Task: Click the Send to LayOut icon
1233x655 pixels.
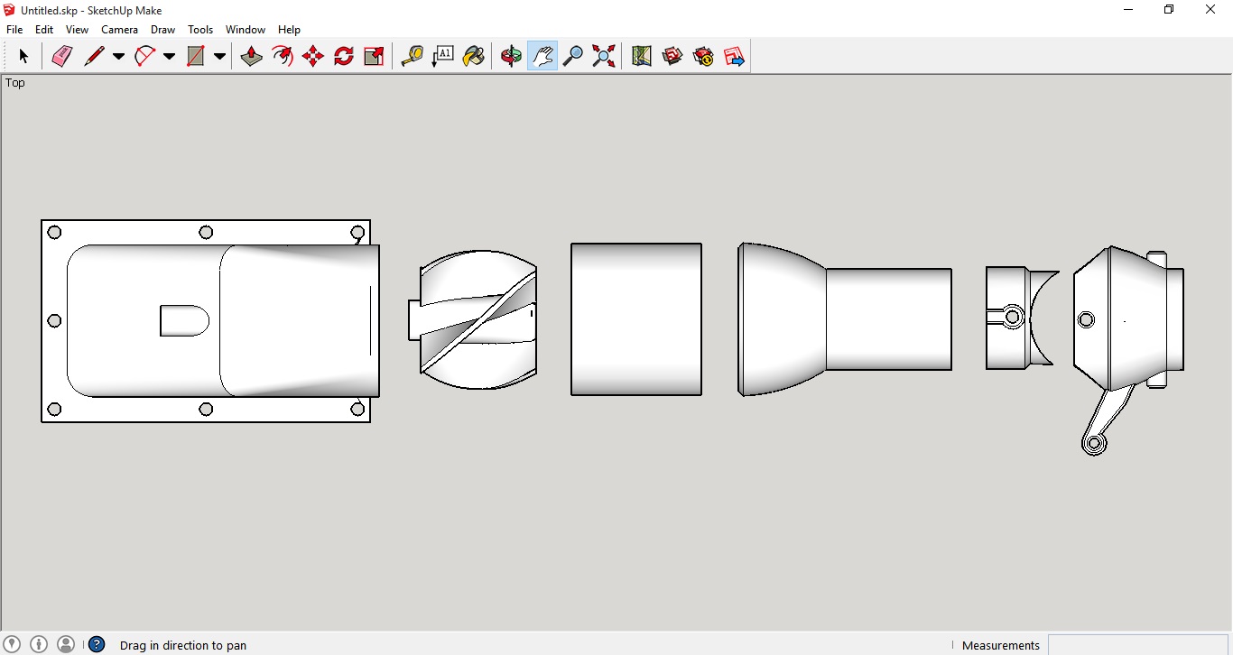Action: [x=734, y=56]
